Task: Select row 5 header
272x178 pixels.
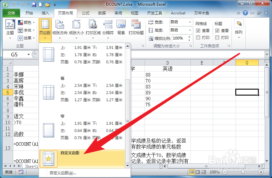Action: (8, 92)
